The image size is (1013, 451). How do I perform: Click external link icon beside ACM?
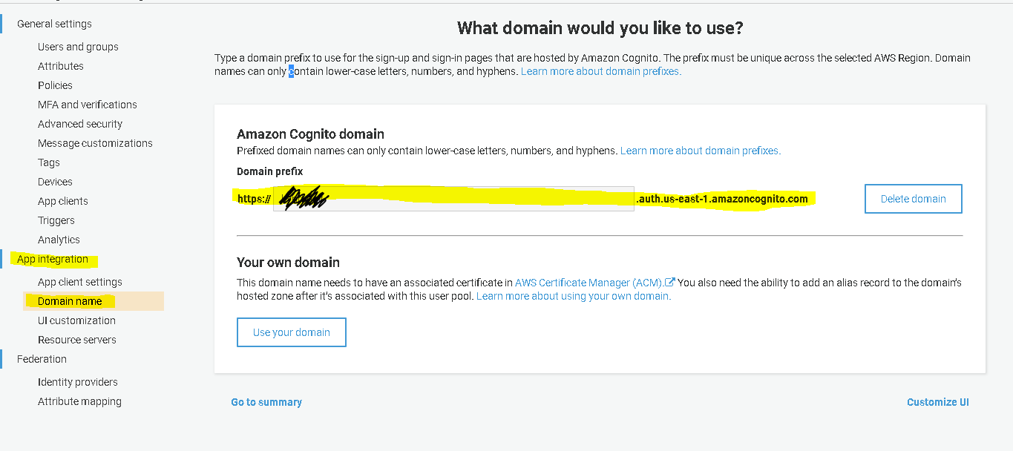click(x=670, y=282)
